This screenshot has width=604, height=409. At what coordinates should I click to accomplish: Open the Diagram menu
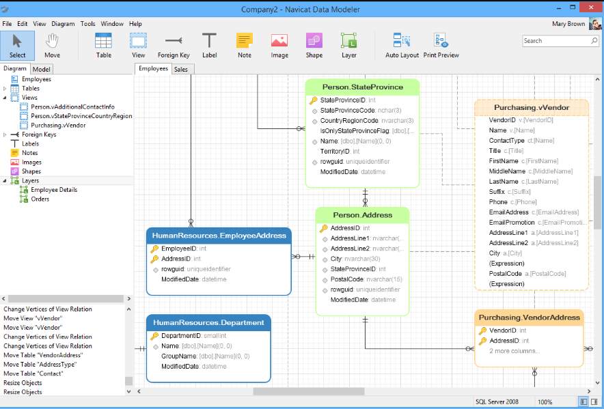pos(63,23)
